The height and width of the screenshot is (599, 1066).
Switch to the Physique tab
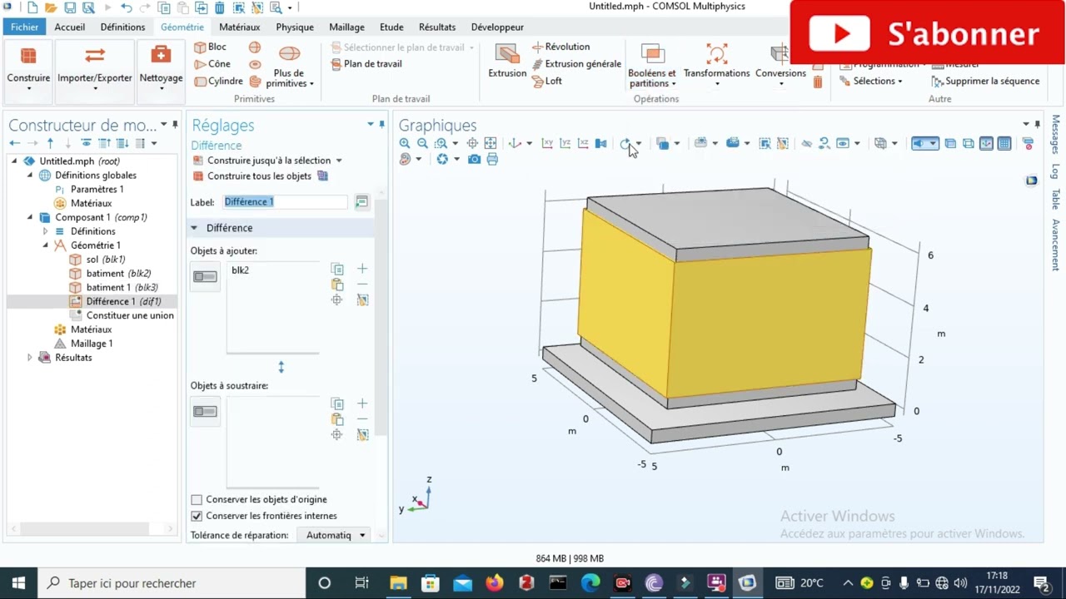(x=295, y=27)
